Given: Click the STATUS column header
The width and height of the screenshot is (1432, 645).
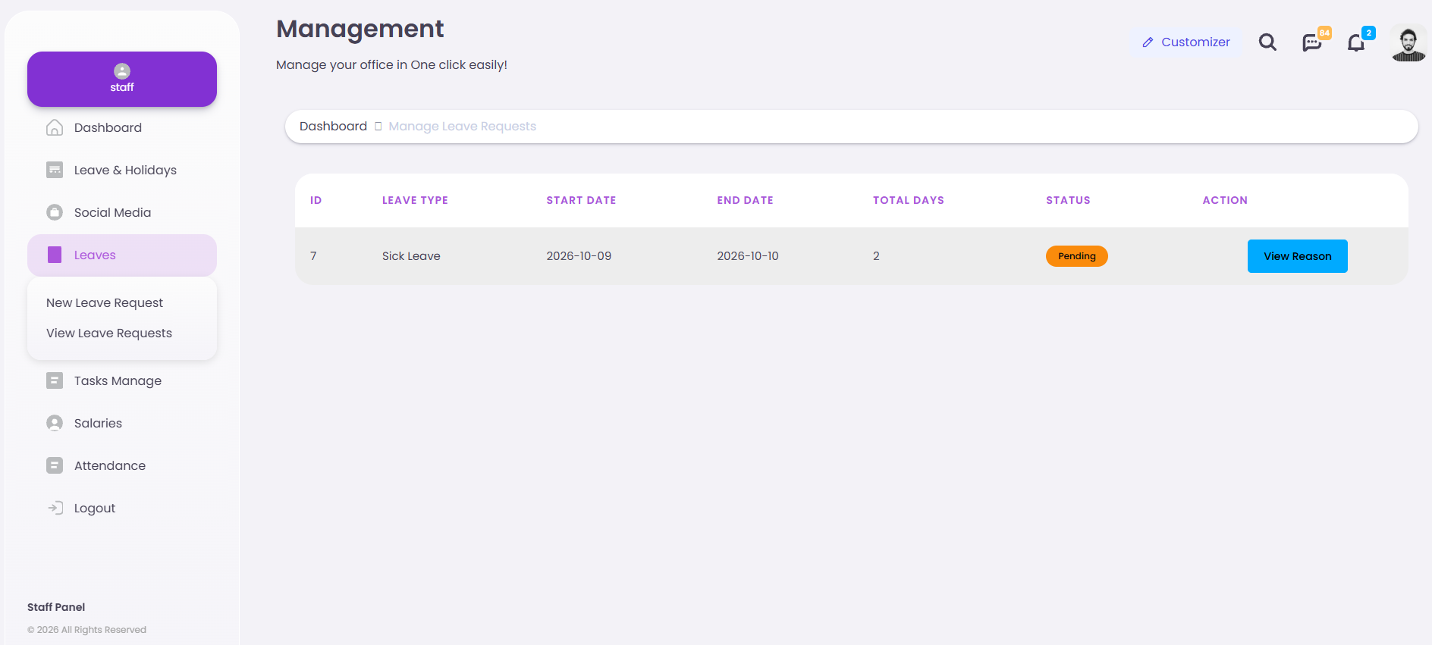Looking at the screenshot, I should 1068,200.
